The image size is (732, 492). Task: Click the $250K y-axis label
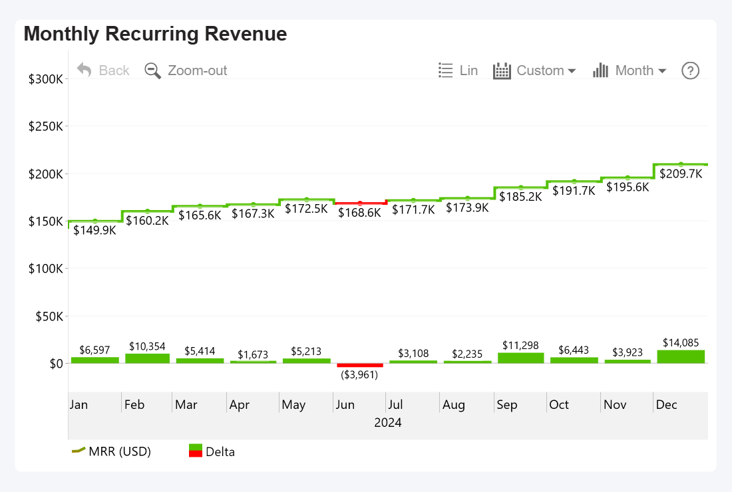click(x=45, y=126)
